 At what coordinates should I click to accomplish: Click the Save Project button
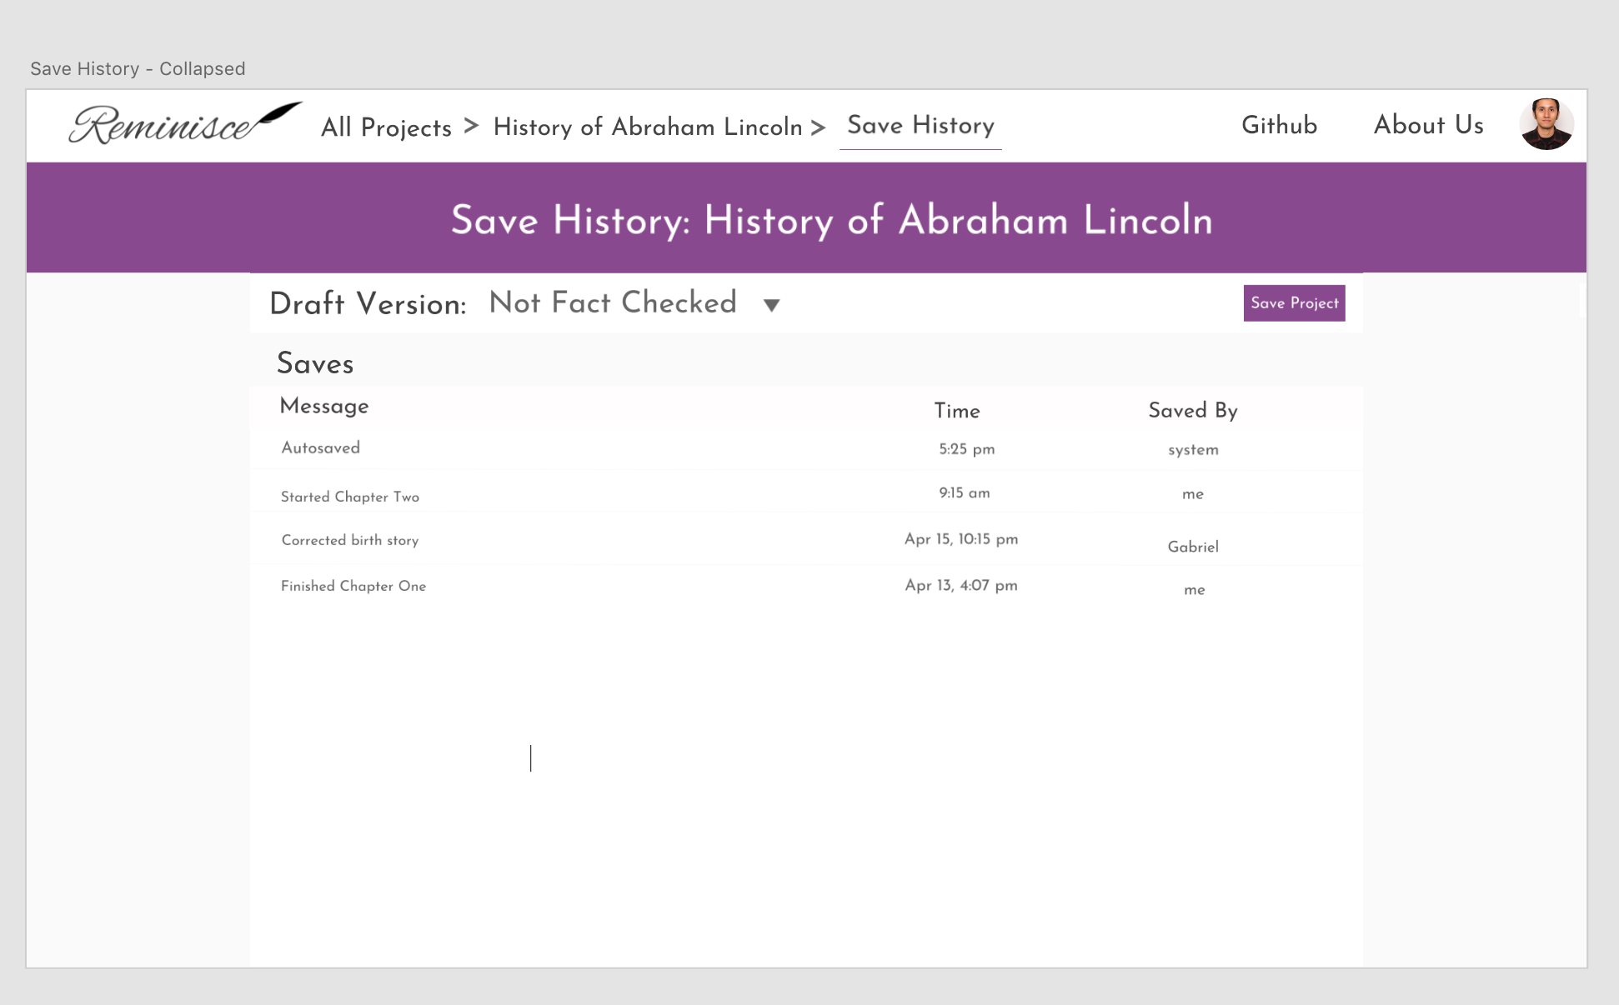pos(1293,303)
